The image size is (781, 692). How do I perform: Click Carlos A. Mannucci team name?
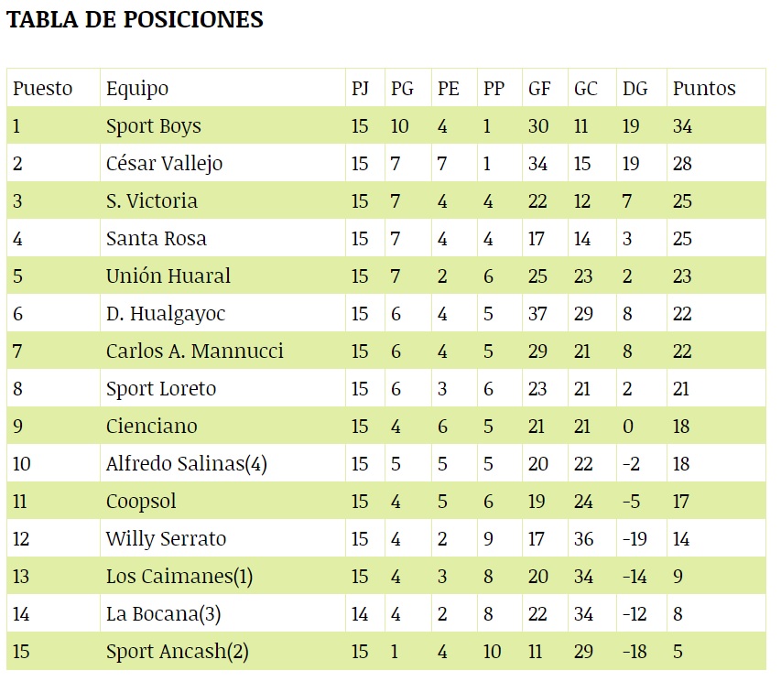[x=194, y=351]
